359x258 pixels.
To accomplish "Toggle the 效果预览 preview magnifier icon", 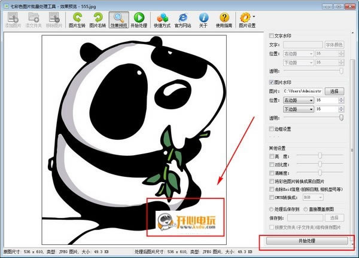I will pos(118,20).
